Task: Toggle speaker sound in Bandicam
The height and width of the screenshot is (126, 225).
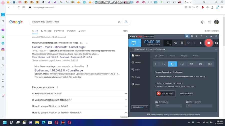Action: [x=175, y=43]
